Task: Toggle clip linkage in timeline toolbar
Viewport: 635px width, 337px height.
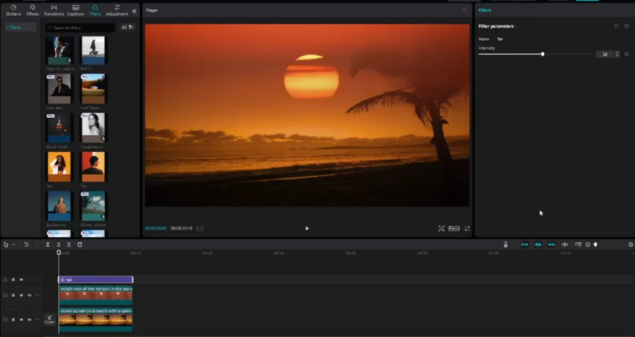Action: pos(551,245)
